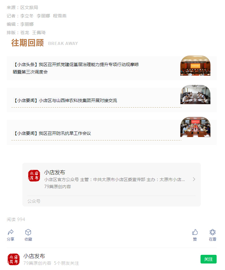Open 小店发布 red logo in account card
This screenshot has width=225, height=270.
pos(34,176)
